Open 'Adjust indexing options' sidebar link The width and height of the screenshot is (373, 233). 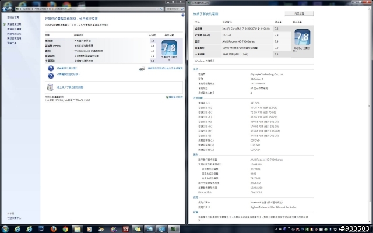point(14,29)
